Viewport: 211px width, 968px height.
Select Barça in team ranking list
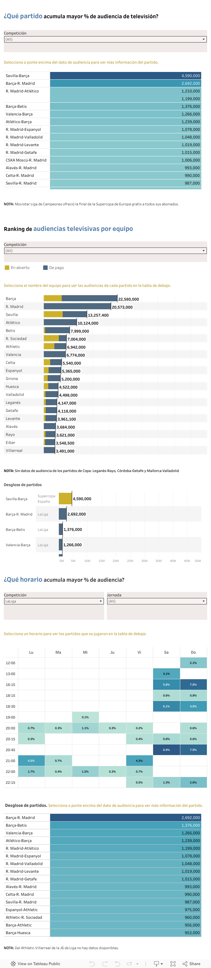(11, 299)
